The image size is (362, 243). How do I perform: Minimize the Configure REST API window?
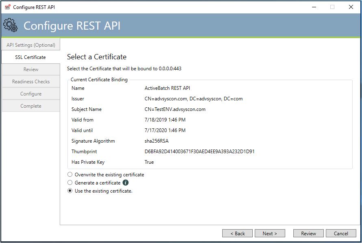(314, 7)
